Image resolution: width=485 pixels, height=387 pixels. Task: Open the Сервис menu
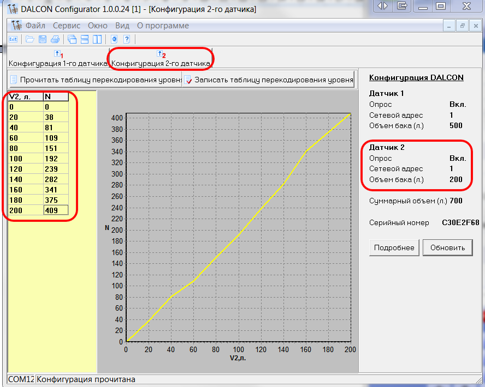[66, 26]
